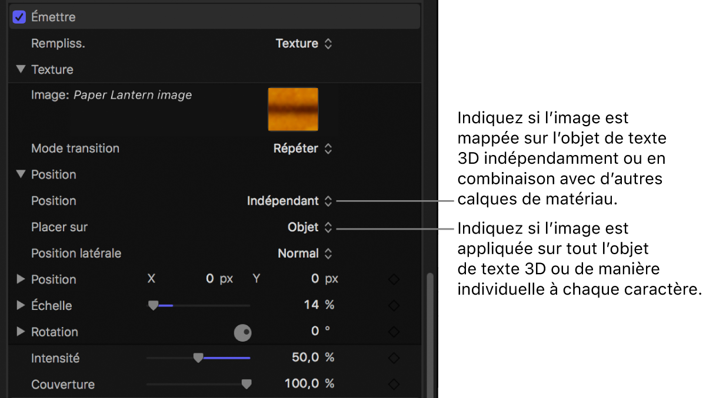This screenshot has width=706, height=398.
Task: Click the Intensité keyframe diamond icon
Action: click(x=394, y=358)
